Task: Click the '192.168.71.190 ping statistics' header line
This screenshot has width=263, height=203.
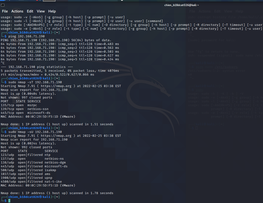Action: coord(37,67)
